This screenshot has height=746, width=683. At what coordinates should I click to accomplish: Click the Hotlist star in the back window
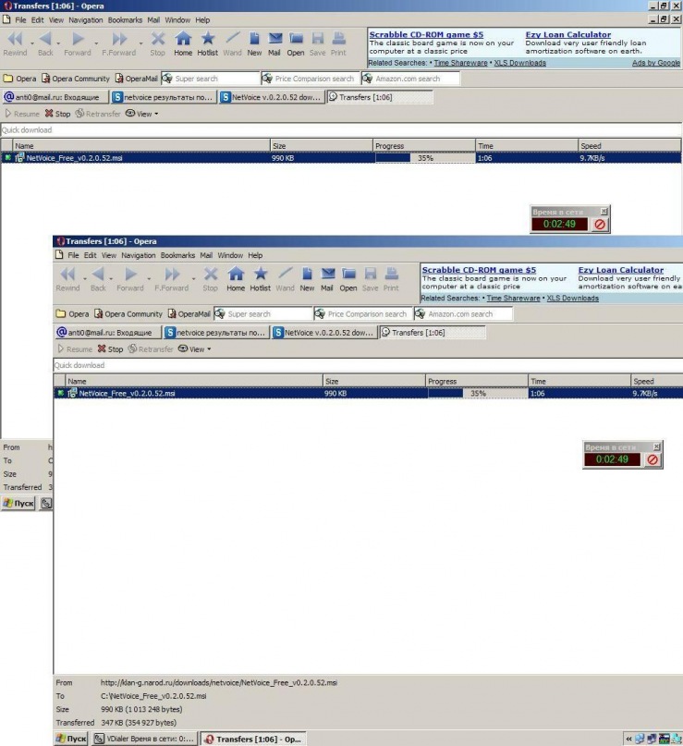tap(207, 39)
